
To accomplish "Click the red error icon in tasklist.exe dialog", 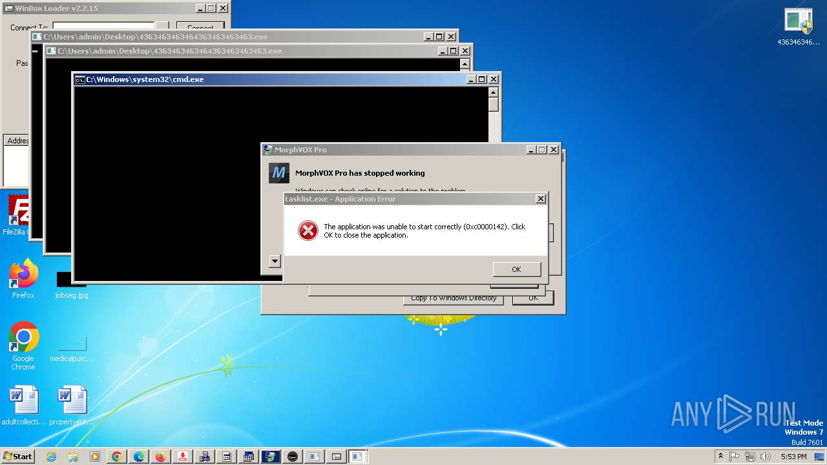I will pyautogui.click(x=308, y=231).
